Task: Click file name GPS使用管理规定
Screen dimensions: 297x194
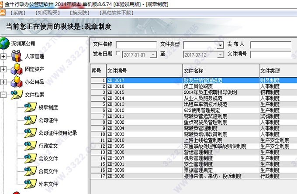Action: [202, 110]
